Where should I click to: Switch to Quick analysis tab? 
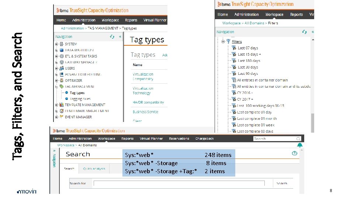click(x=94, y=168)
